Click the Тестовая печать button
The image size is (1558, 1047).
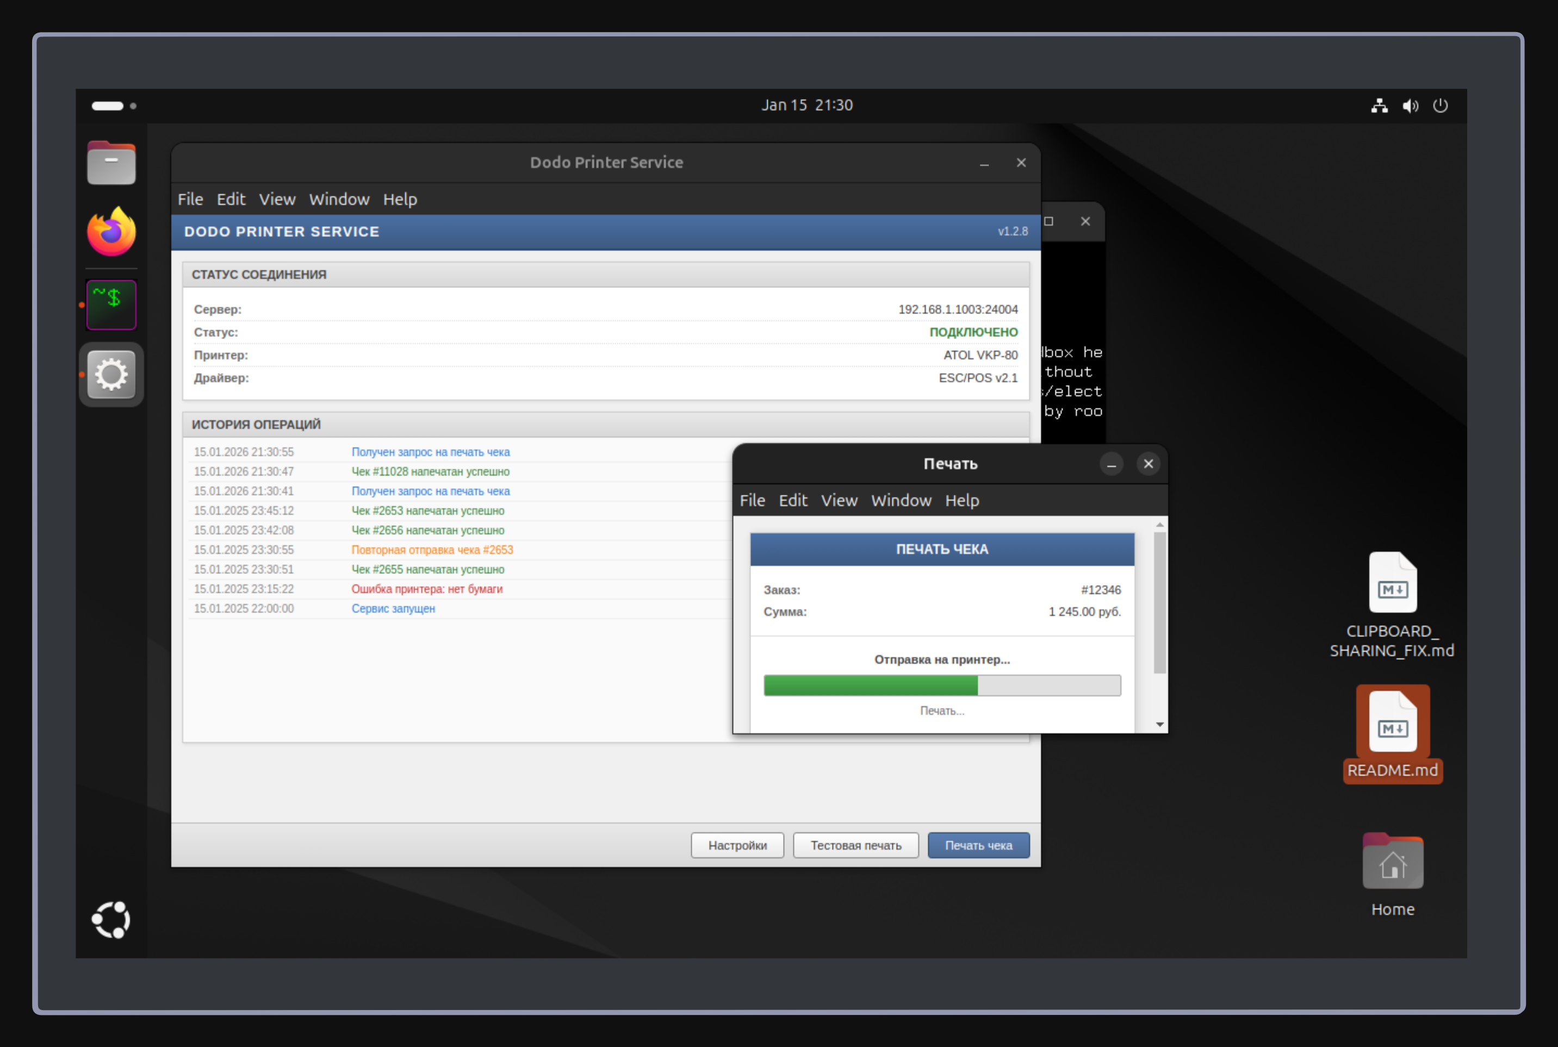point(855,845)
